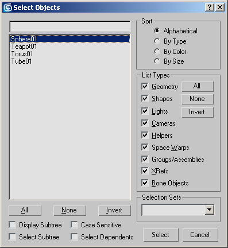
Task: Click the help question mark icon
Action: click(x=210, y=7)
